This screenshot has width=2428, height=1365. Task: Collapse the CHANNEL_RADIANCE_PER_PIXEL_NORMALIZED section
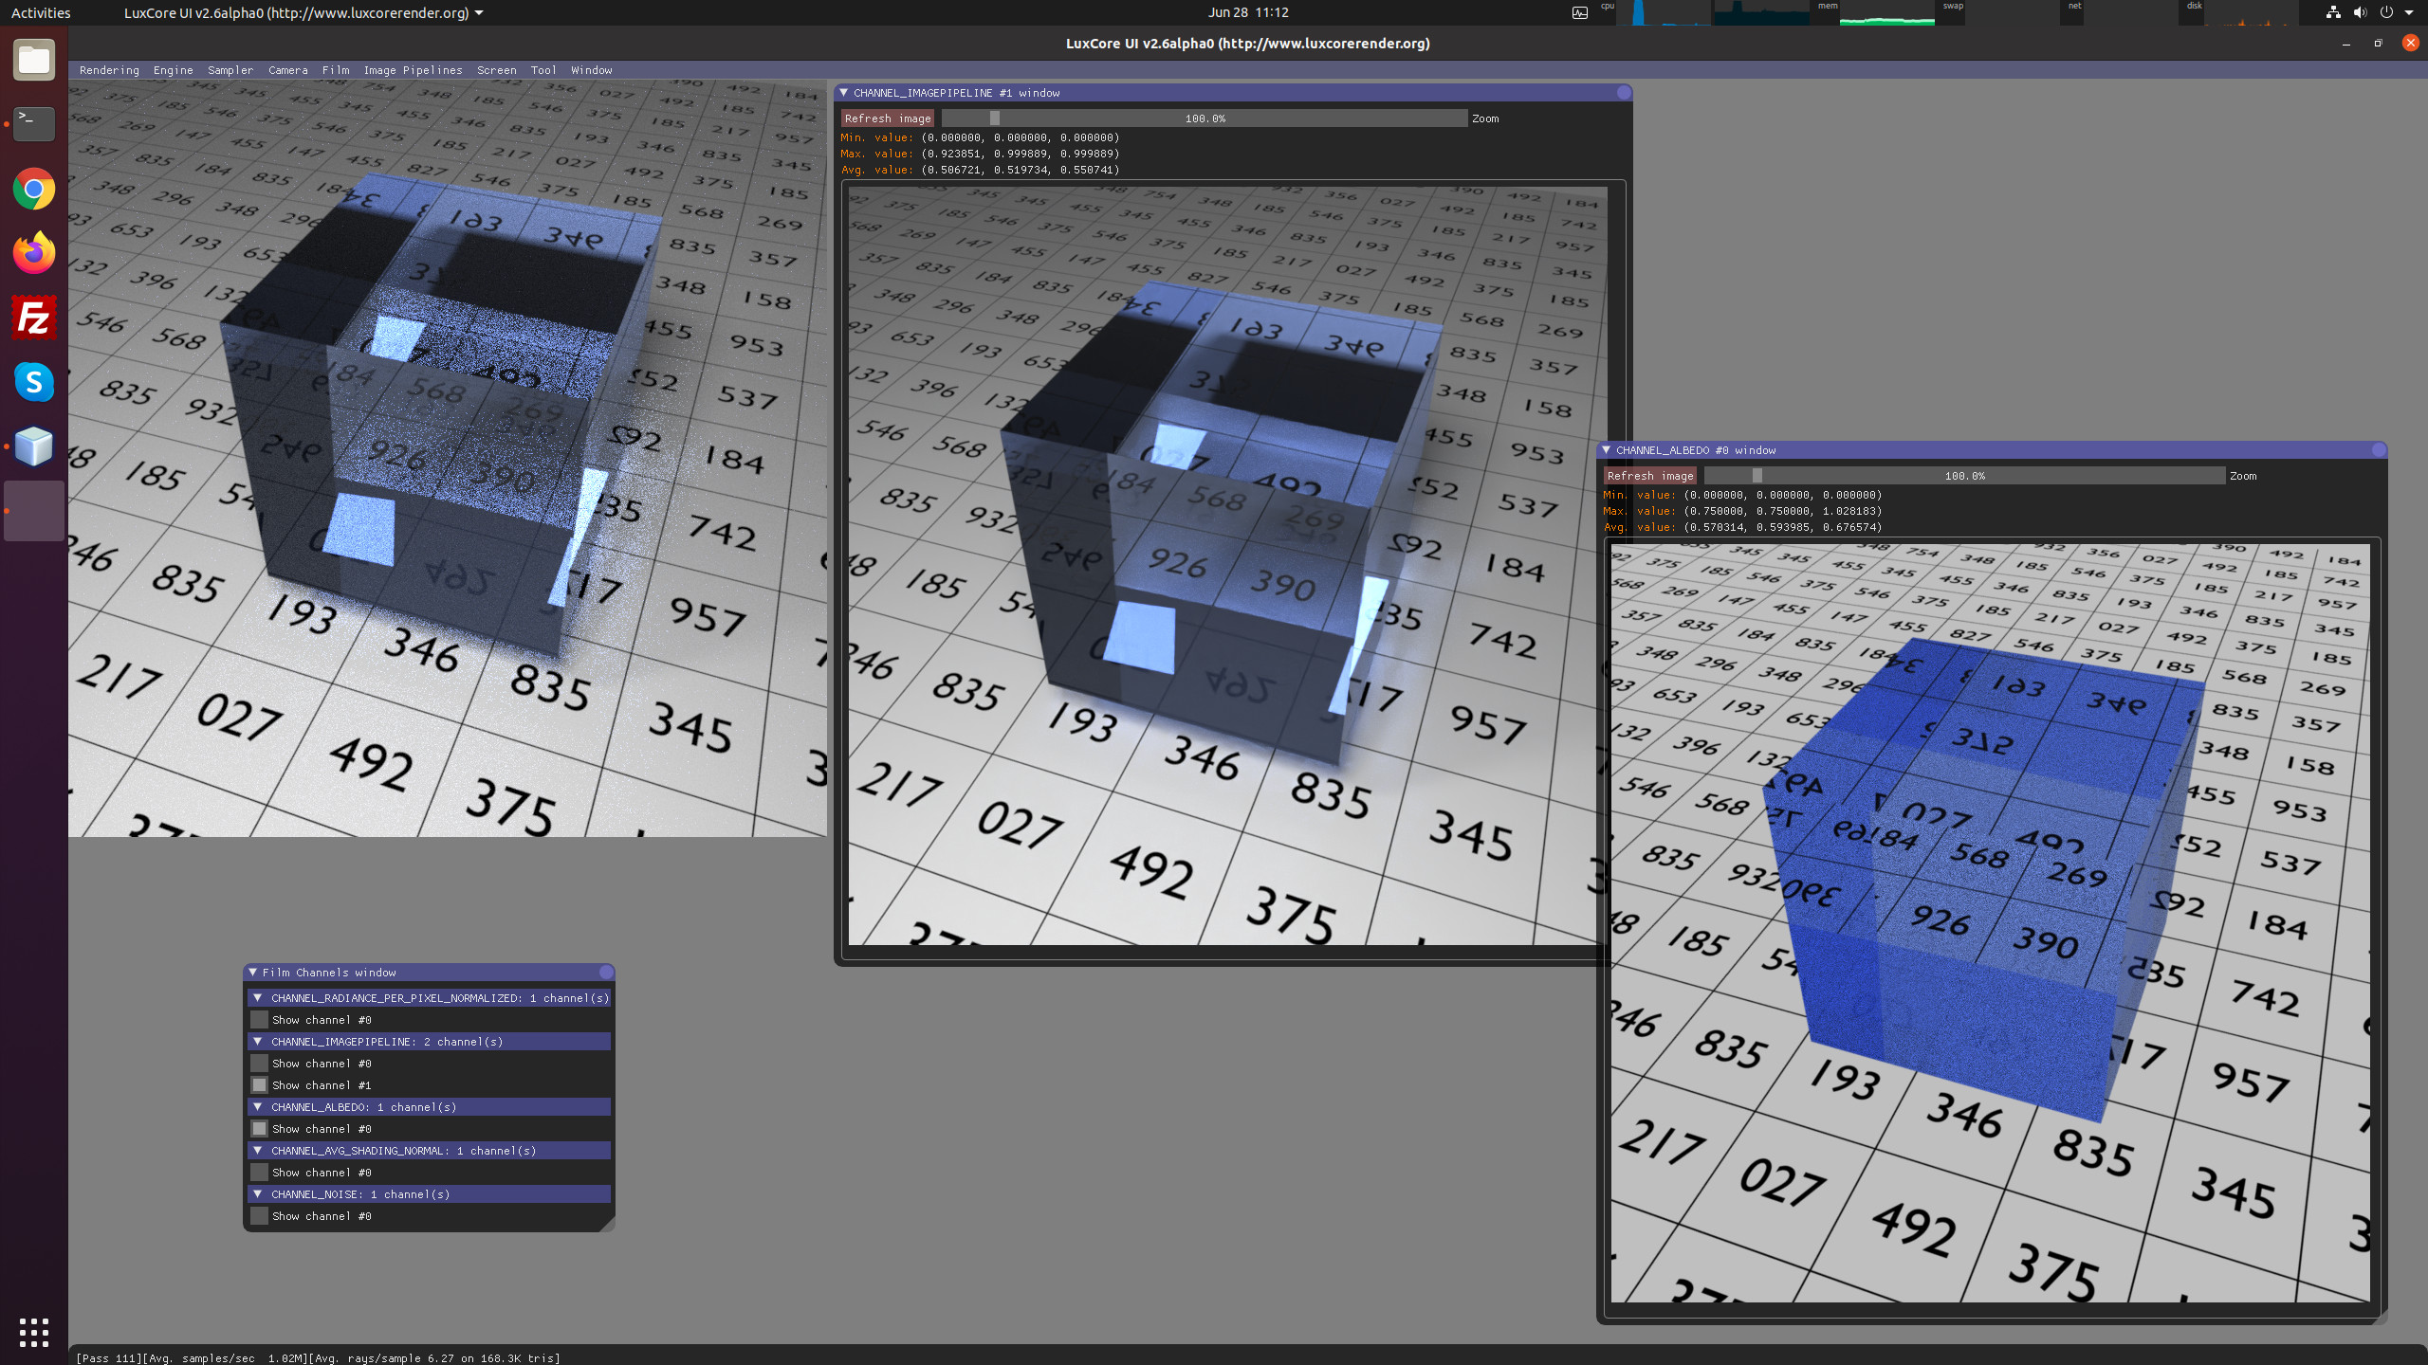(257, 998)
